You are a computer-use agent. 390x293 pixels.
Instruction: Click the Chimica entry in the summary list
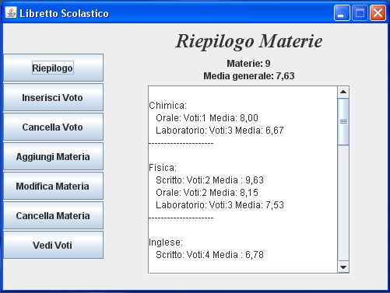click(x=167, y=106)
